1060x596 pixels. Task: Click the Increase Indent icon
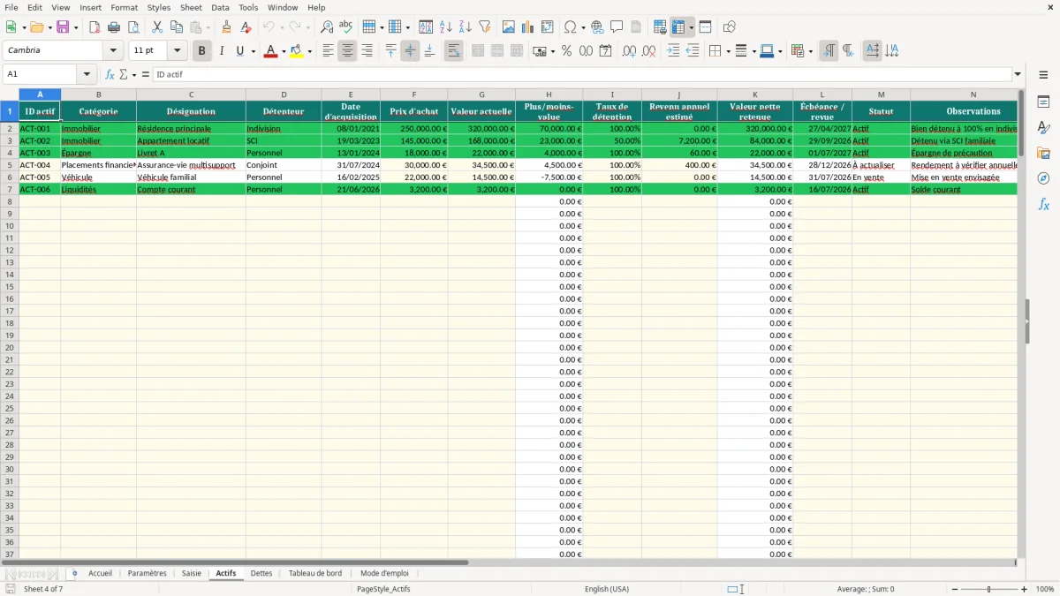[x=673, y=51]
